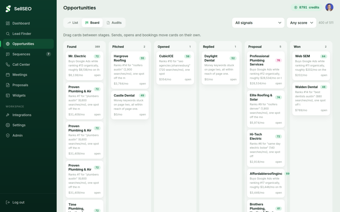Switch to the List view tab

click(73, 23)
